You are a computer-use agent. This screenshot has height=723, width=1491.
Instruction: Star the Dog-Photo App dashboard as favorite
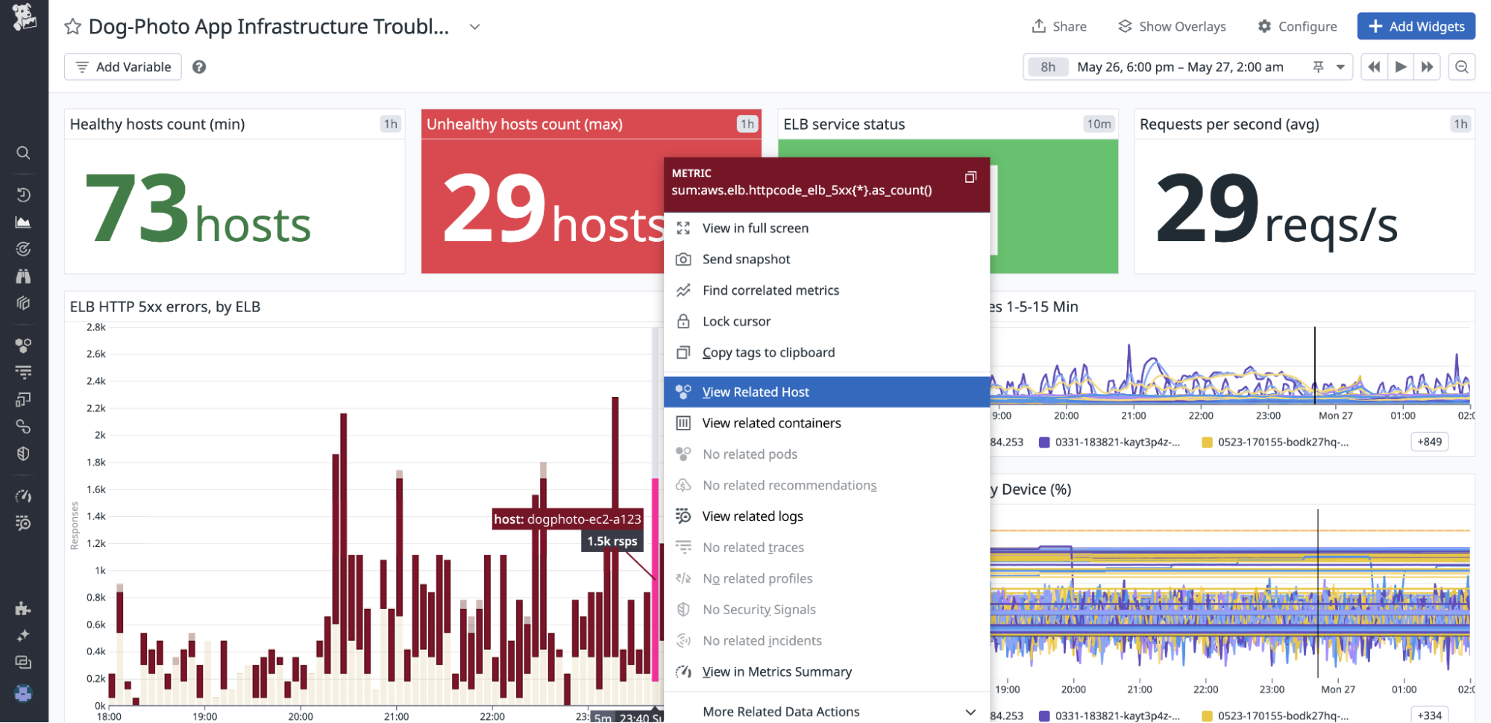(x=72, y=27)
